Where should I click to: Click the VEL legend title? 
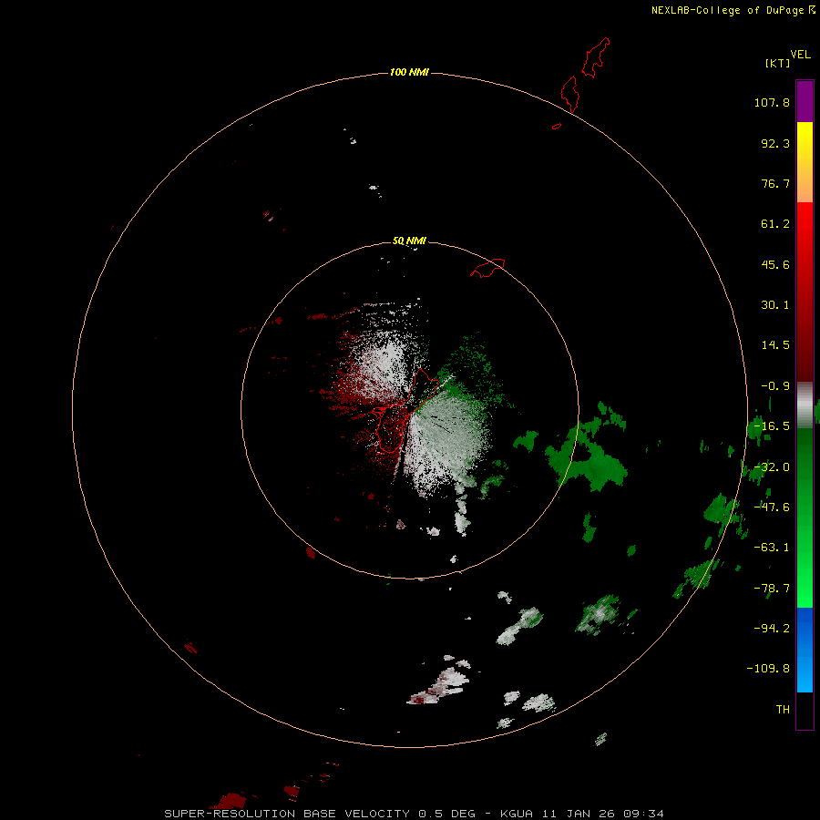(800, 55)
